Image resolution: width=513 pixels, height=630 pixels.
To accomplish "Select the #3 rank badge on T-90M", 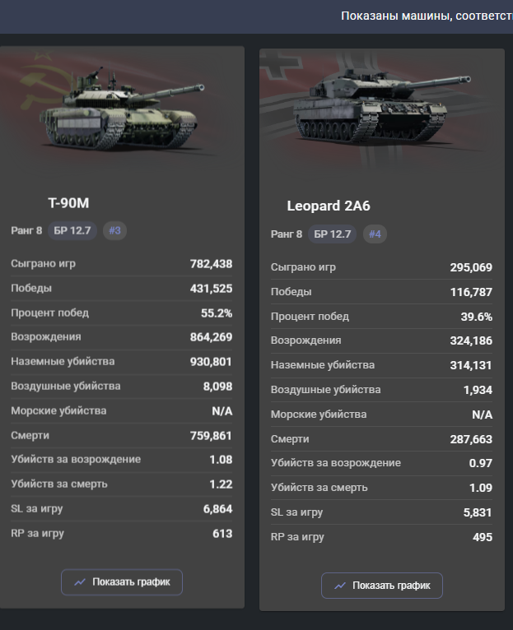I will (114, 230).
